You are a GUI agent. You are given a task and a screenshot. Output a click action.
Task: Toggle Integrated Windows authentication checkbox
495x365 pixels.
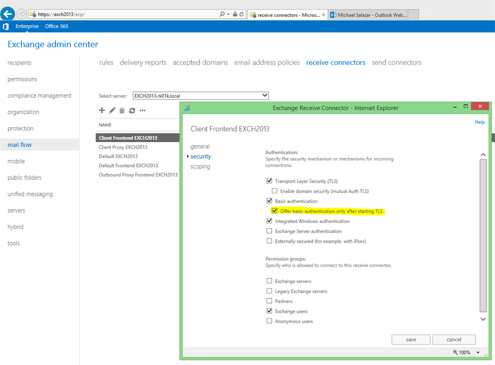(269, 221)
